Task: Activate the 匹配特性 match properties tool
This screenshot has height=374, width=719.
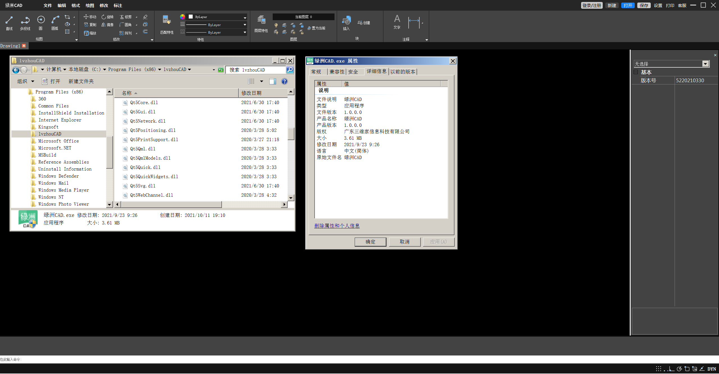Action: [x=167, y=24]
